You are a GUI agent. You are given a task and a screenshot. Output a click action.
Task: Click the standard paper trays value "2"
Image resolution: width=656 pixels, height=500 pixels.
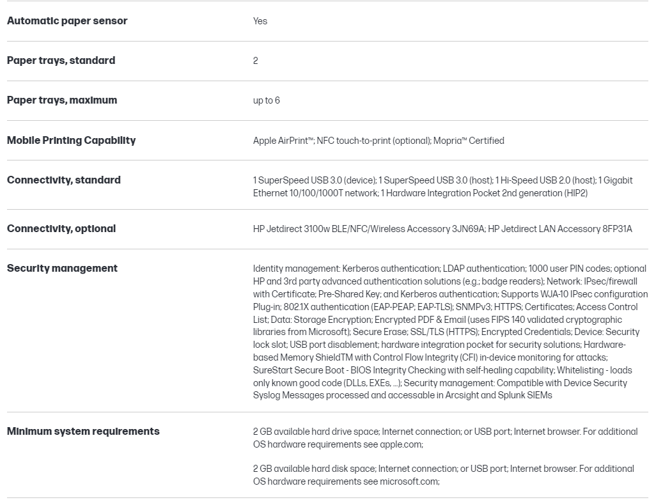click(x=256, y=61)
